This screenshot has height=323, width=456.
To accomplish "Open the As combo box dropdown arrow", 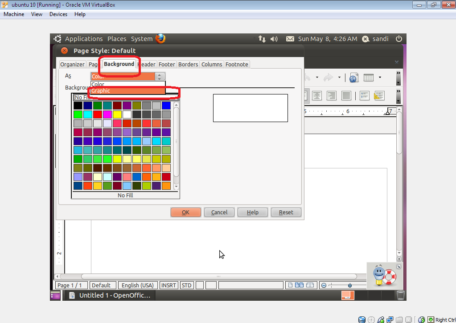I will (x=160, y=77).
